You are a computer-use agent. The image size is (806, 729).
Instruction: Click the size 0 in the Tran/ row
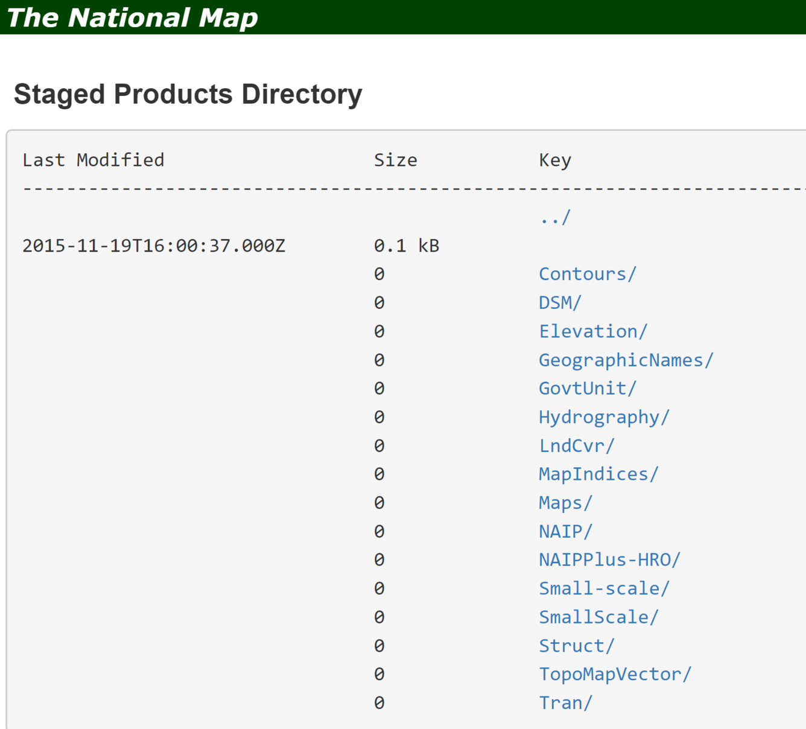pos(379,703)
